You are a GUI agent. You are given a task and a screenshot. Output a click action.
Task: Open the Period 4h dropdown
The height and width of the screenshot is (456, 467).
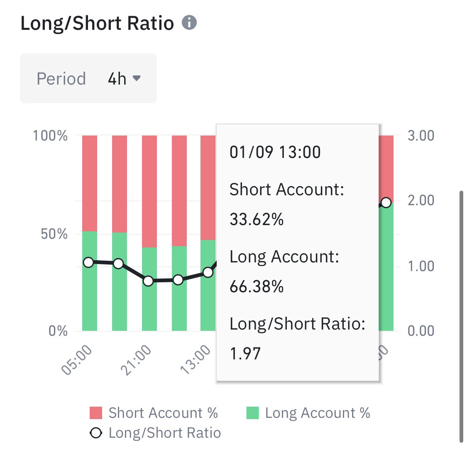coord(88,78)
